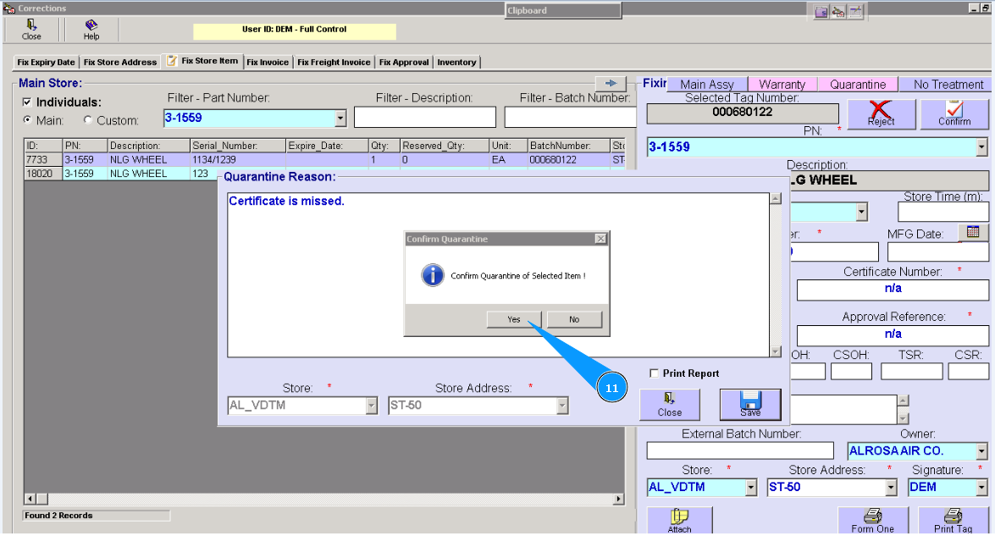This screenshot has height=536, width=995.
Task: Click the Fix Store Item tab edit icon
Action: pos(171,61)
